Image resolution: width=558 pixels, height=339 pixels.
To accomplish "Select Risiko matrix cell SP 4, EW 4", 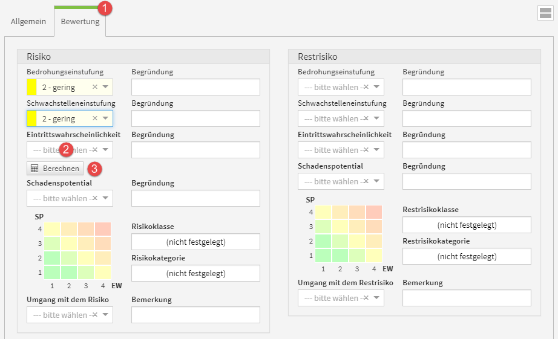I will click(x=103, y=229).
